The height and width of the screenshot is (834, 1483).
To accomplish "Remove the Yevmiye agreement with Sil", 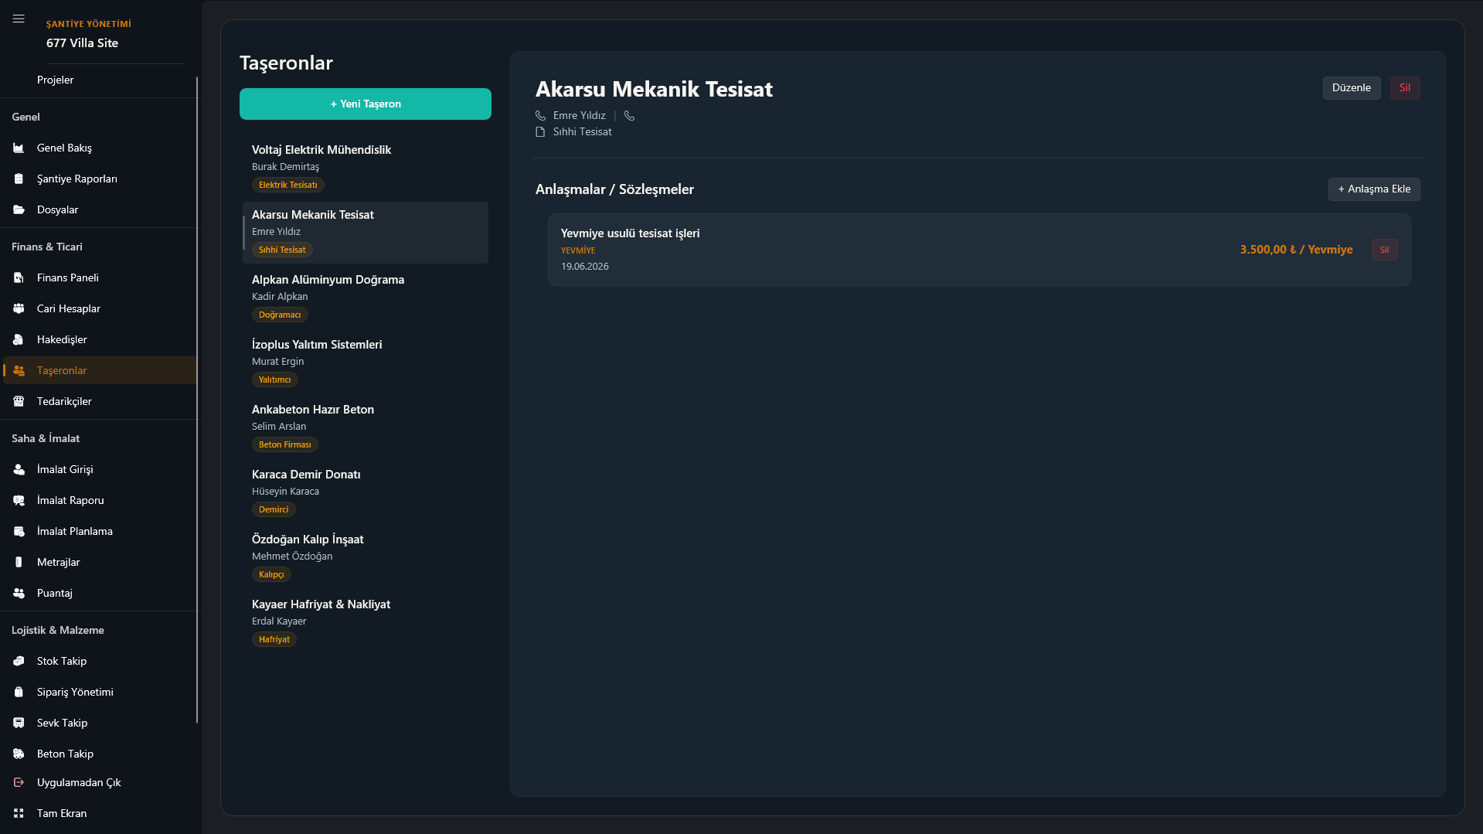I will pos(1384,250).
